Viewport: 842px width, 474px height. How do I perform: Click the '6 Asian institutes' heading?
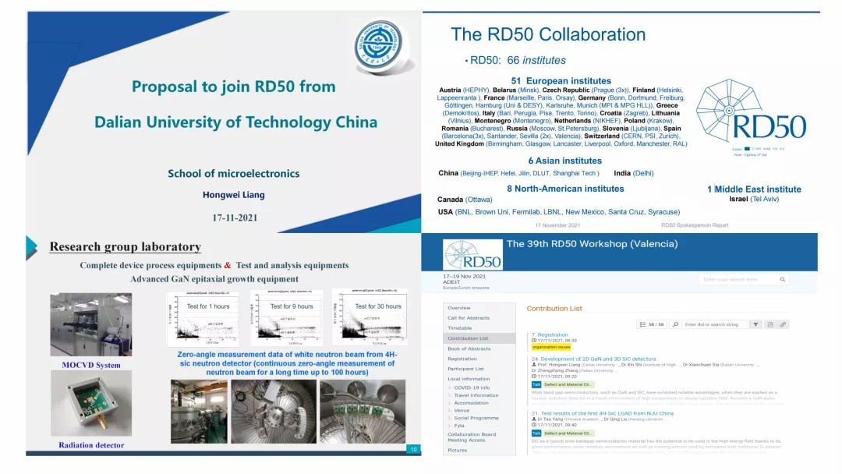[x=565, y=161]
